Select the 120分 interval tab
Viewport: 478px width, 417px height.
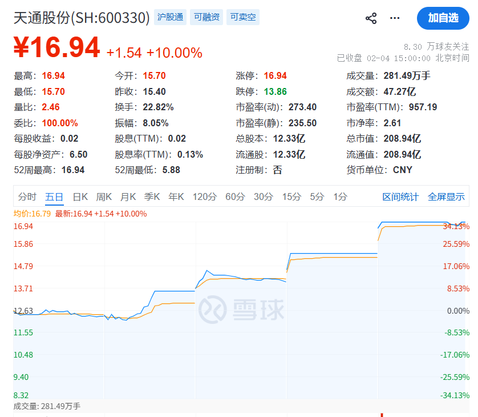(x=205, y=197)
